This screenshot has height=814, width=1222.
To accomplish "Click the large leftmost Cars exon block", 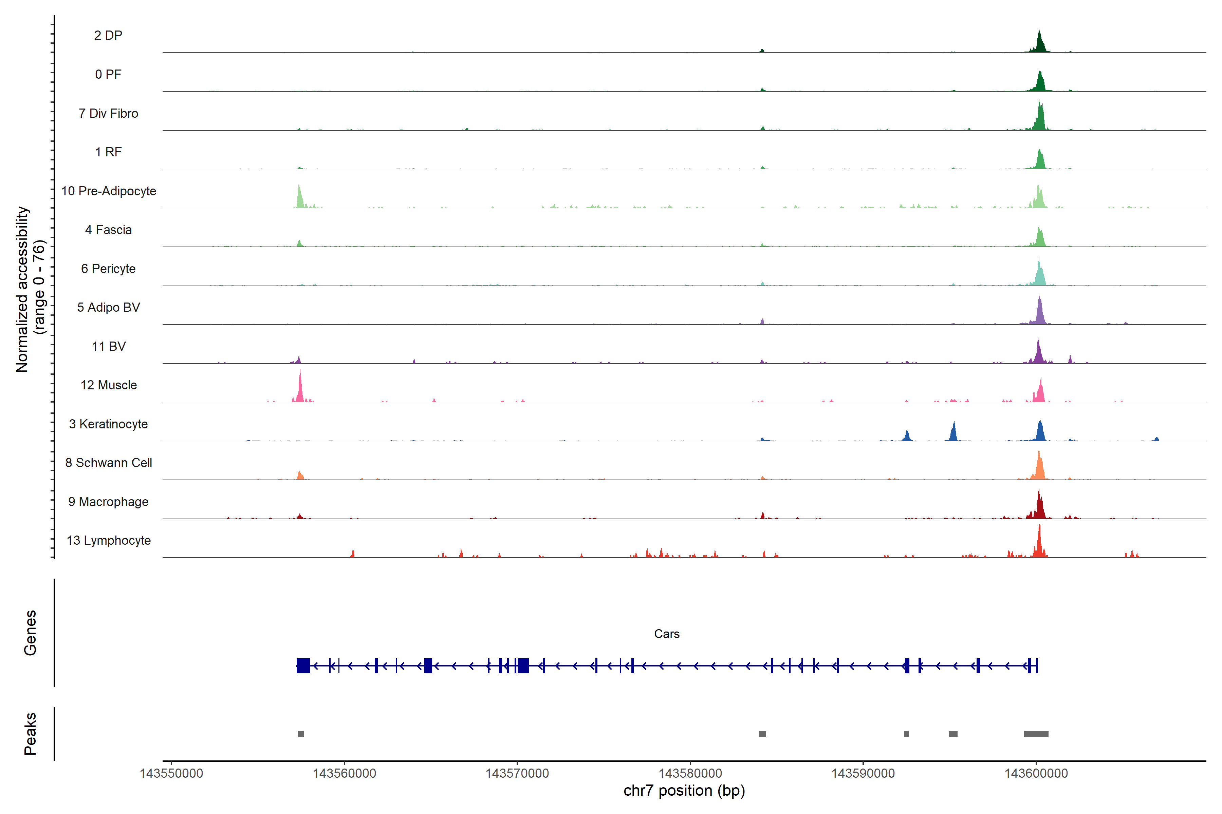I will coord(303,665).
